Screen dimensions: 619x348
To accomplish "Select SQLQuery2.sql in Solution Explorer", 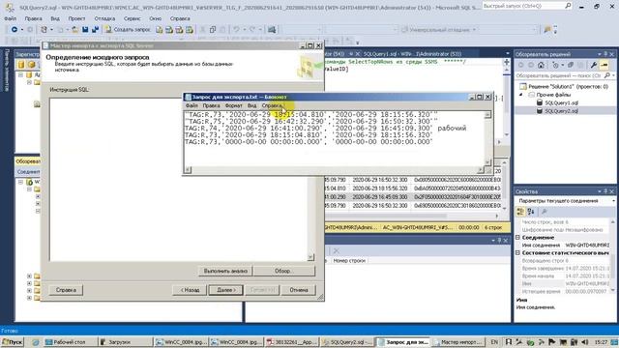I will pos(561,111).
